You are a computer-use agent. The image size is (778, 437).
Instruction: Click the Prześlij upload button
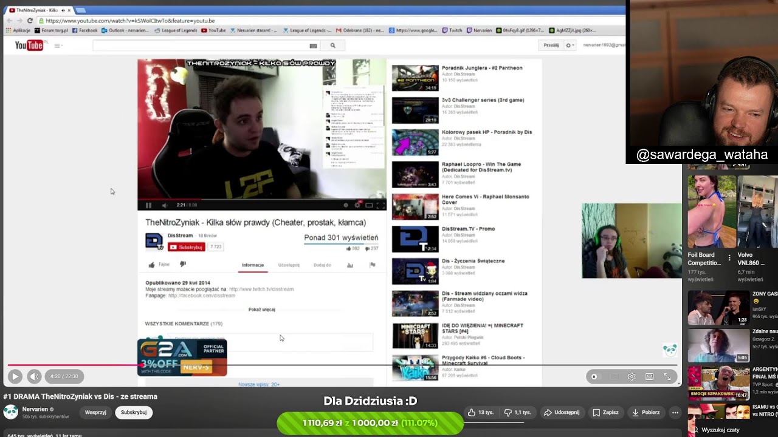pos(551,45)
